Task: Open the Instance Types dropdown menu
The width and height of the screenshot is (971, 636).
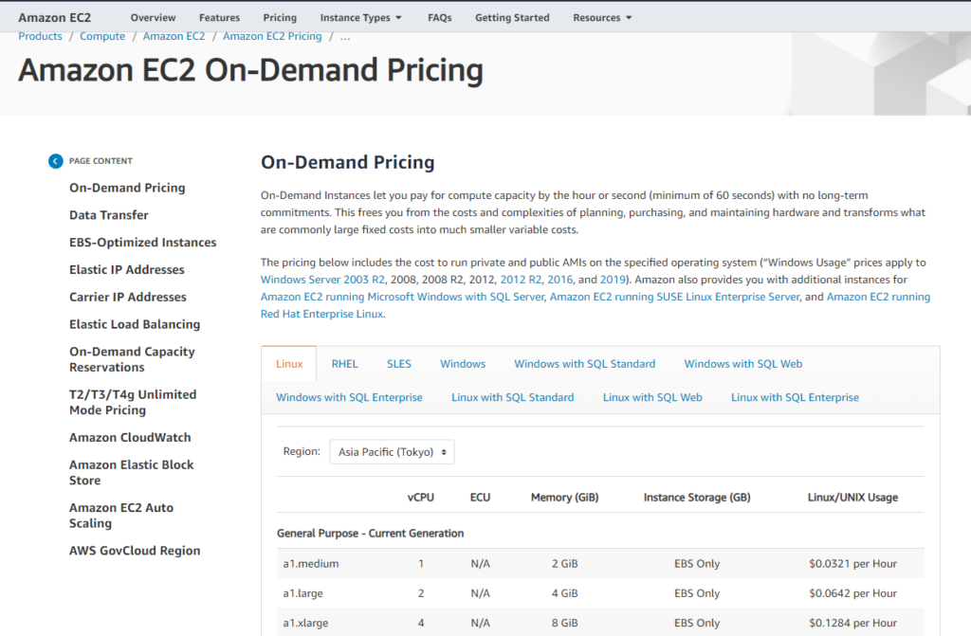Action: click(x=360, y=18)
